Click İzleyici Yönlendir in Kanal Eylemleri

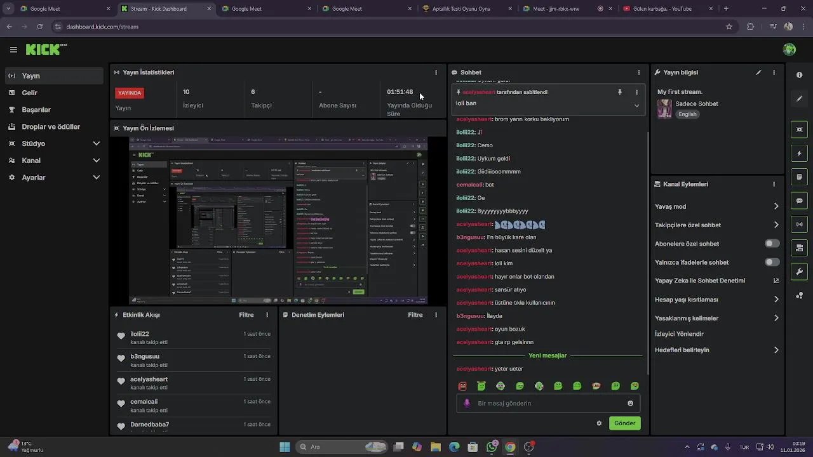click(x=679, y=334)
